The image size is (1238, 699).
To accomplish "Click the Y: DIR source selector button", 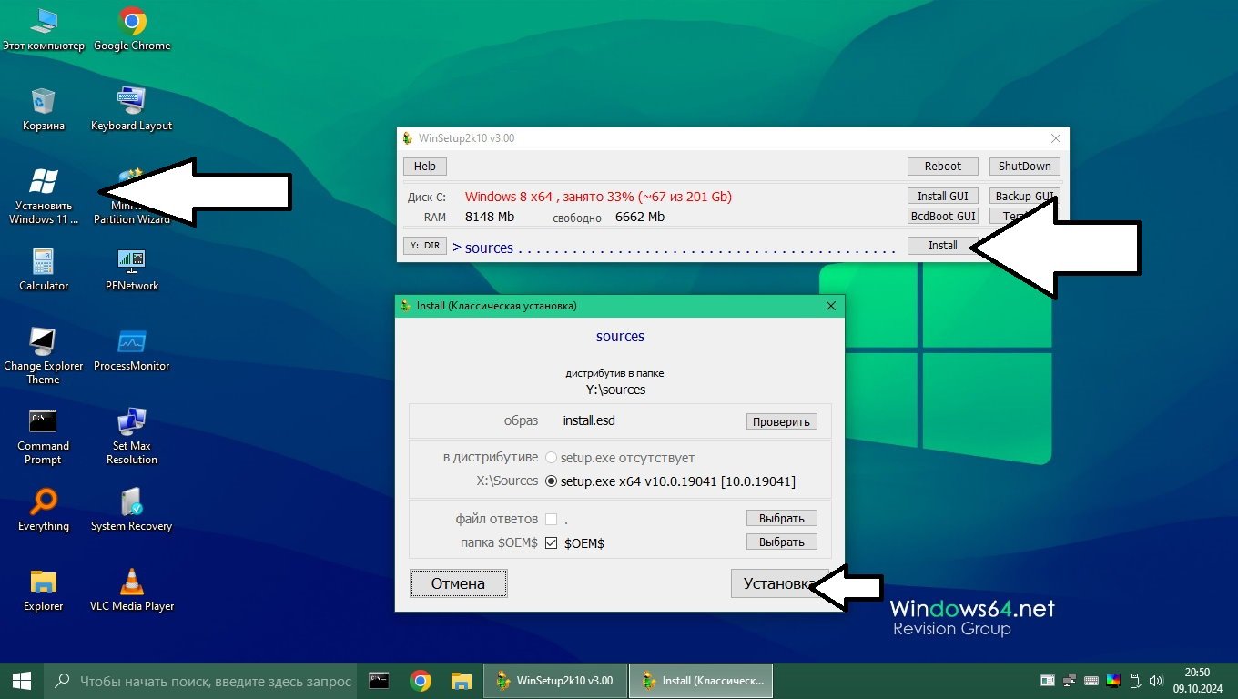I will pos(424,246).
